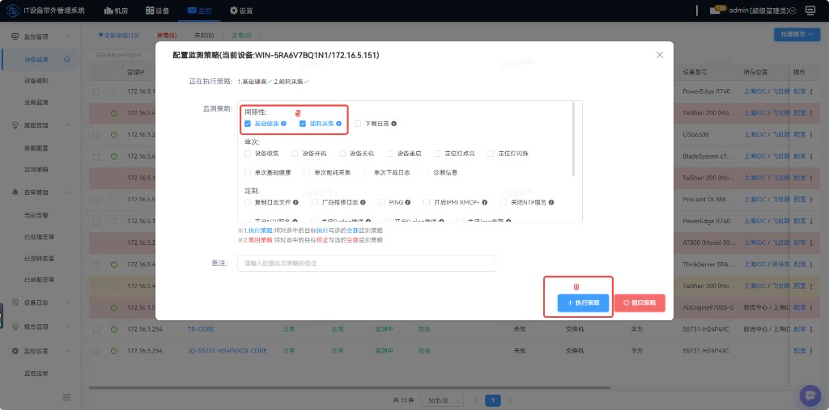Click the system logo in the header
The width and height of the screenshot is (829, 410).
[13, 11]
